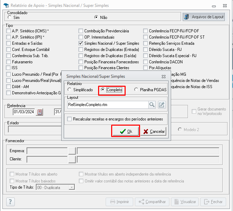Check Por Alíquotas checkbox
The height and width of the screenshot is (211, 233).
coord(145,68)
